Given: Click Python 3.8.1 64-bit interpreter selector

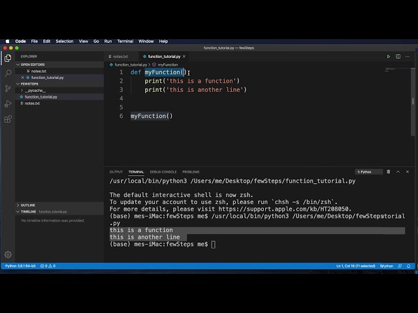Looking at the screenshot, I should pos(20,266).
